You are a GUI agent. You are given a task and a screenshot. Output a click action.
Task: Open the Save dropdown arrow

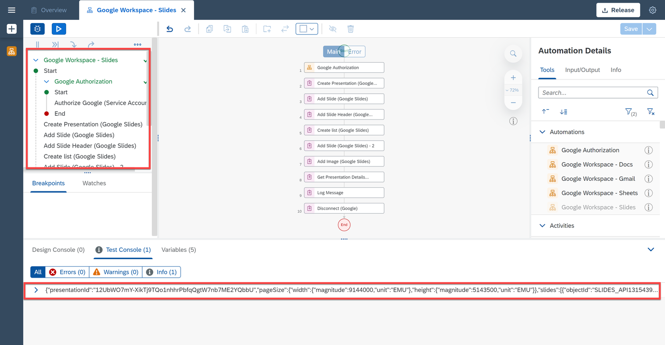click(x=649, y=29)
